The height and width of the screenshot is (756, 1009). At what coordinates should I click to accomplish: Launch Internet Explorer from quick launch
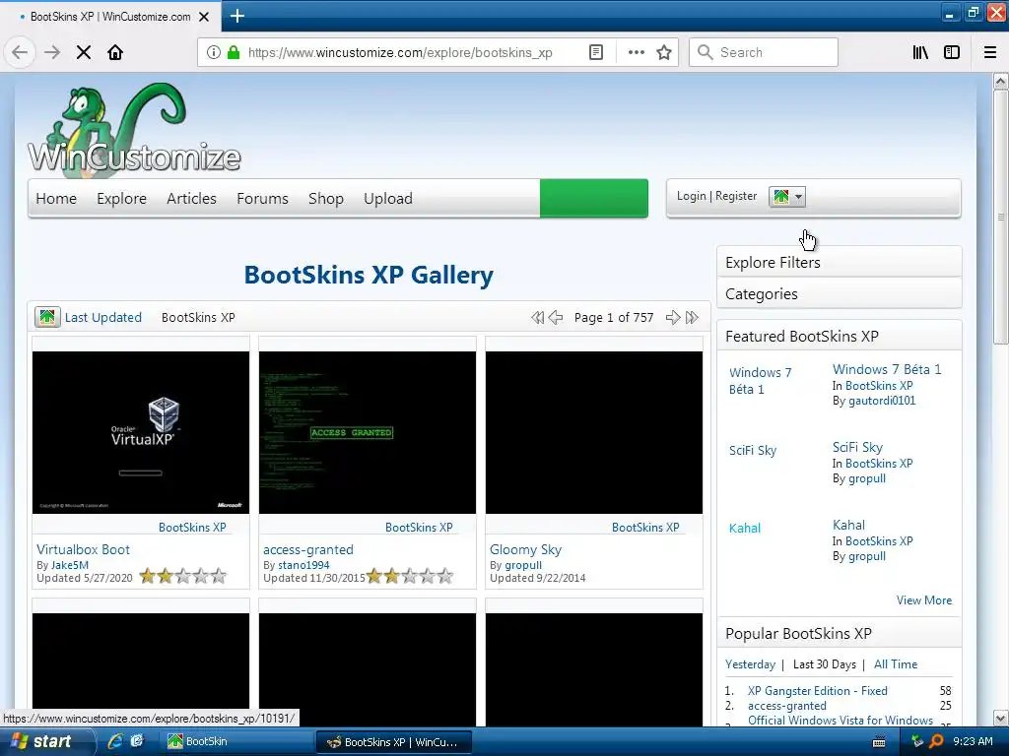115,741
